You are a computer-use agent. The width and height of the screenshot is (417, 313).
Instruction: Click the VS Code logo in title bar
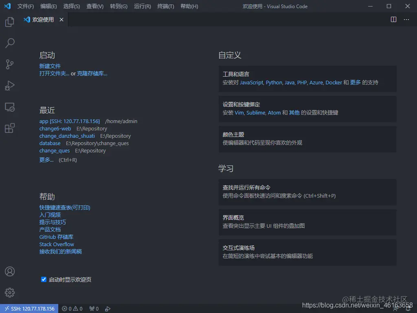7,6
